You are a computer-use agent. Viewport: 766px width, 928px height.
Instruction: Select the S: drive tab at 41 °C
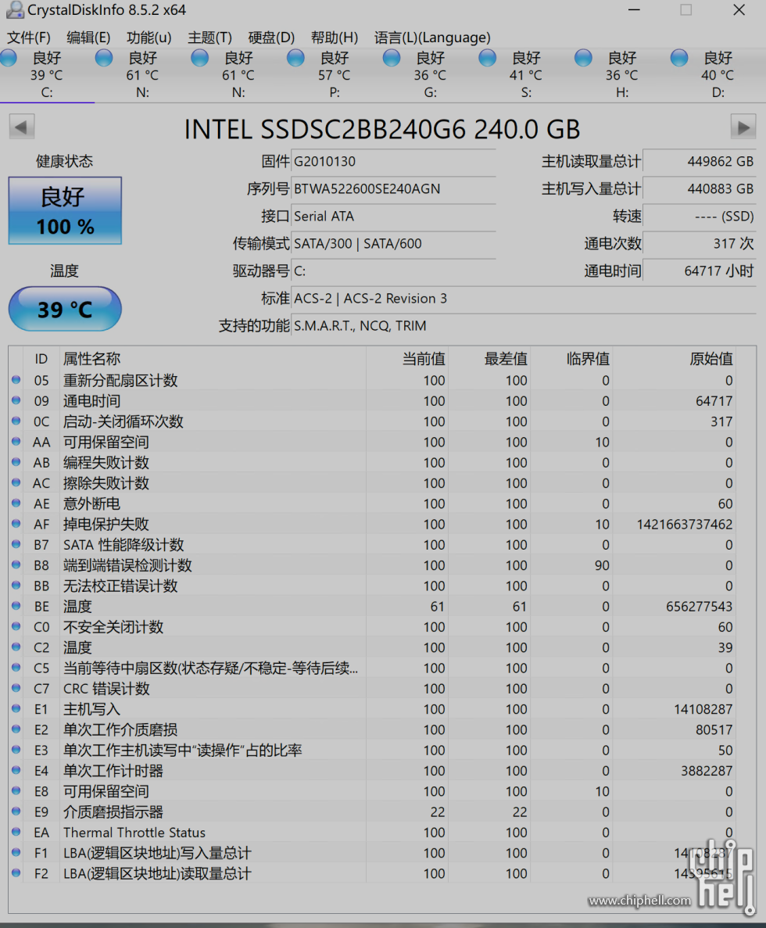click(526, 75)
